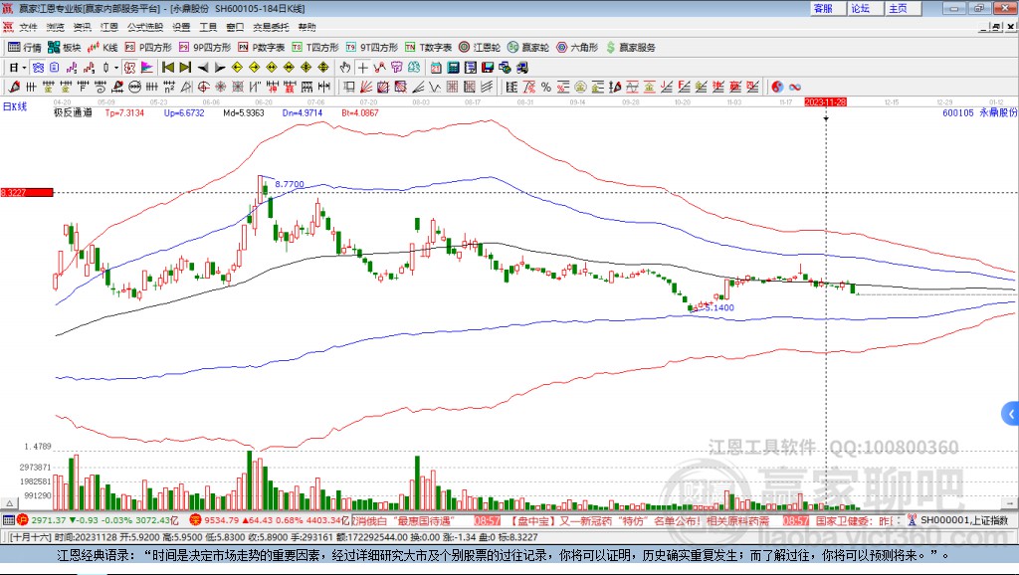This screenshot has height=575, width=1019.
Task: Click the 8.7700 high price label
Action: click(x=290, y=184)
